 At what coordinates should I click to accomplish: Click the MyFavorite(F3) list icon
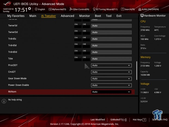50,9
